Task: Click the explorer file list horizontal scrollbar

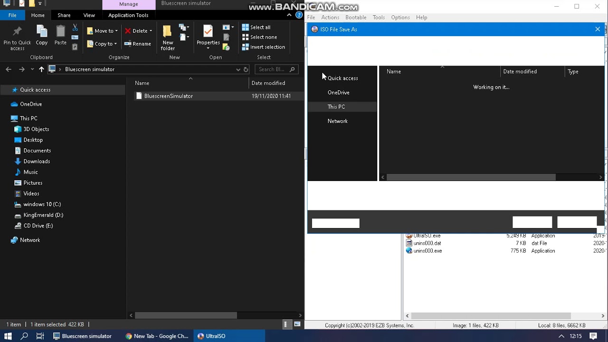Action: [x=186, y=315]
